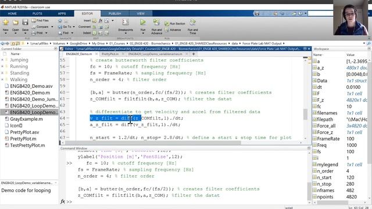Open the Open dropdown arrow

click(16, 34)
